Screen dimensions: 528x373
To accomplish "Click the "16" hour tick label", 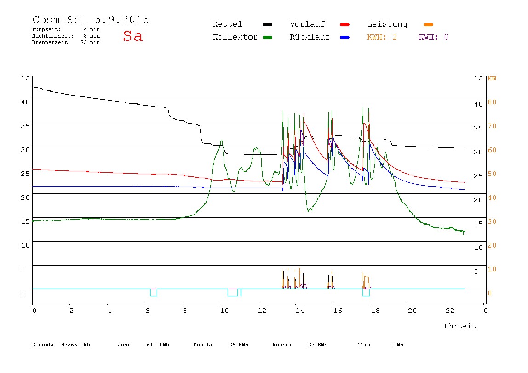I will tap(338, 311).
